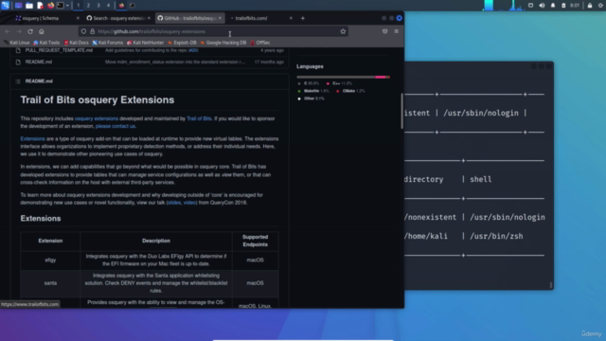Open the notifications bell tray icon

coord(553,6)
